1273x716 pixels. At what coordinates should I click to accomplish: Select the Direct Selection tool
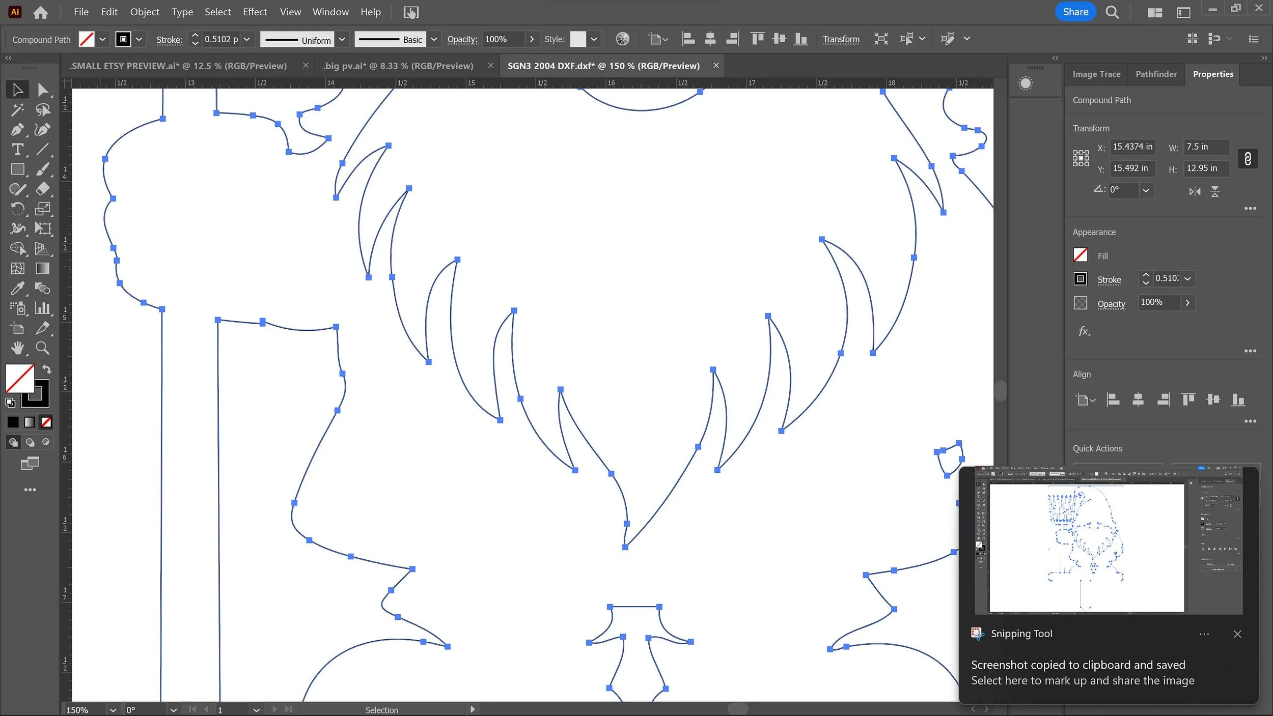click(x=43, y=90)
